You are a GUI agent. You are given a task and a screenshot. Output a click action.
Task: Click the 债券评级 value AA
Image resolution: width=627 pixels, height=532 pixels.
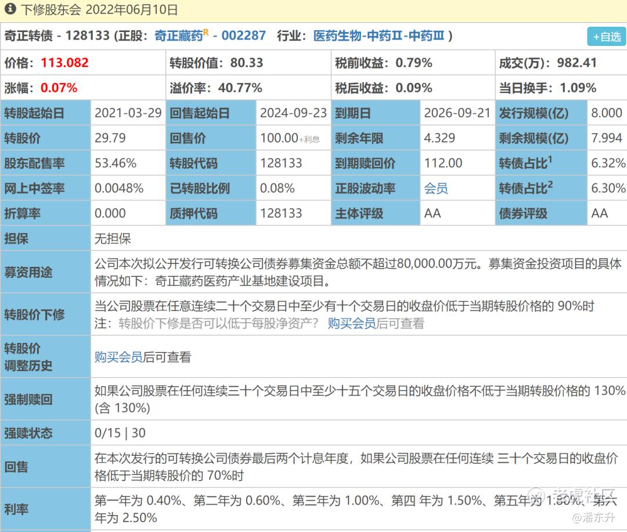[x=599, y=213]
